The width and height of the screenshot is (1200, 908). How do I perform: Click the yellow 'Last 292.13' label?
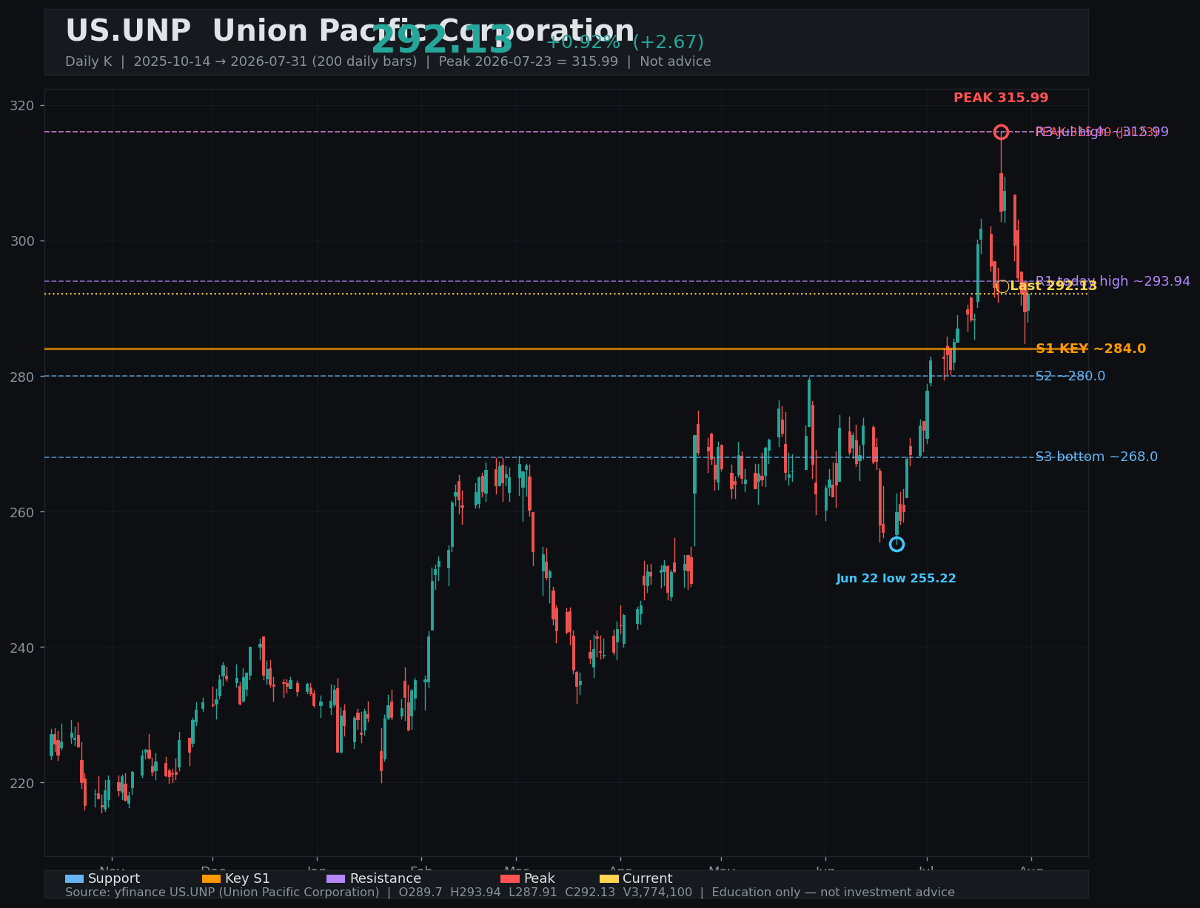(1053, 286)
